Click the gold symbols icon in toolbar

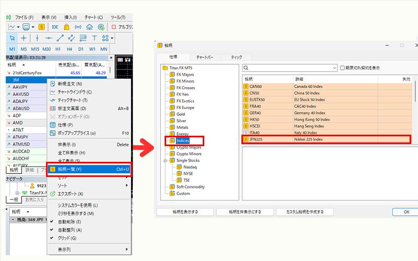(x=41, y=27)
